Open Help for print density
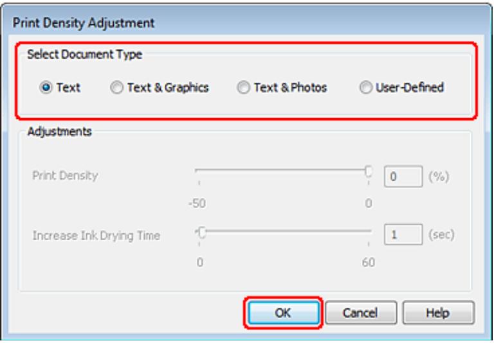Viewport: 494px width, 343px height. pyautogui.click(x=438, y=313)
